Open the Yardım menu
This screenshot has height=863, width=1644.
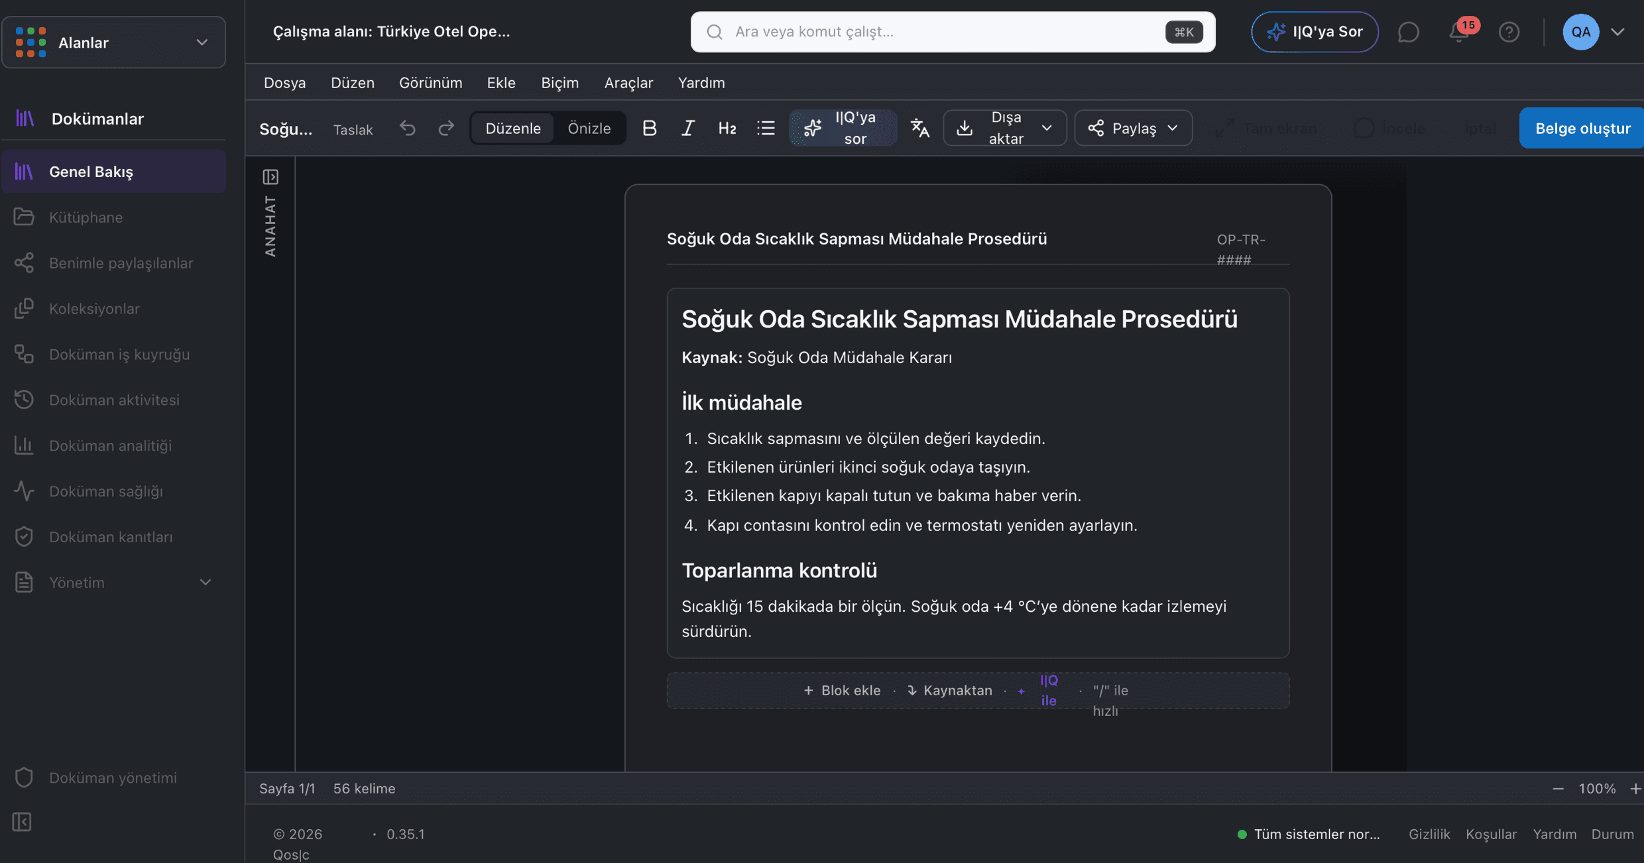(x=701, y=83)
